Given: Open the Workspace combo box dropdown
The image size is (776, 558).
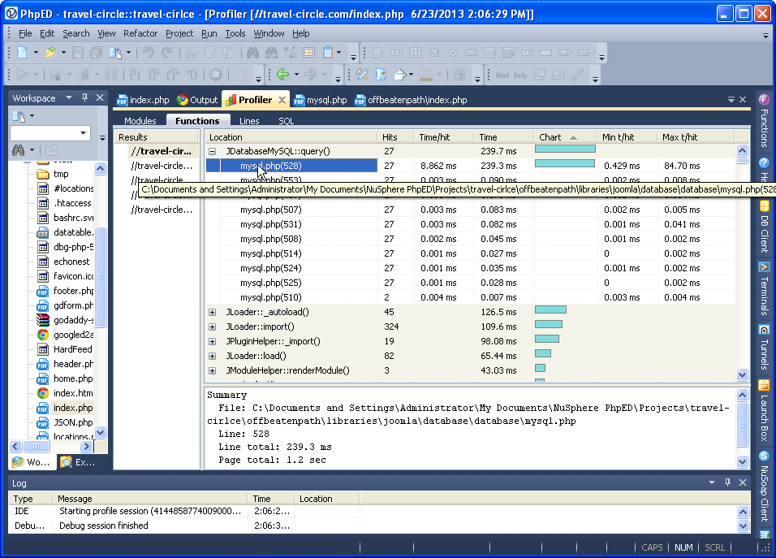Looking at the screenshot, I should 84,133.
